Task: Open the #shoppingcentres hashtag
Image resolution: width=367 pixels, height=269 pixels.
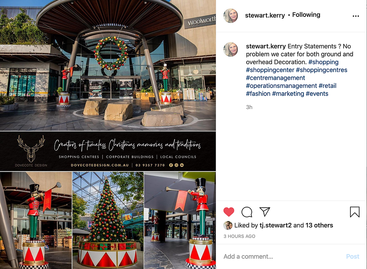Action: tap(321, 70)
